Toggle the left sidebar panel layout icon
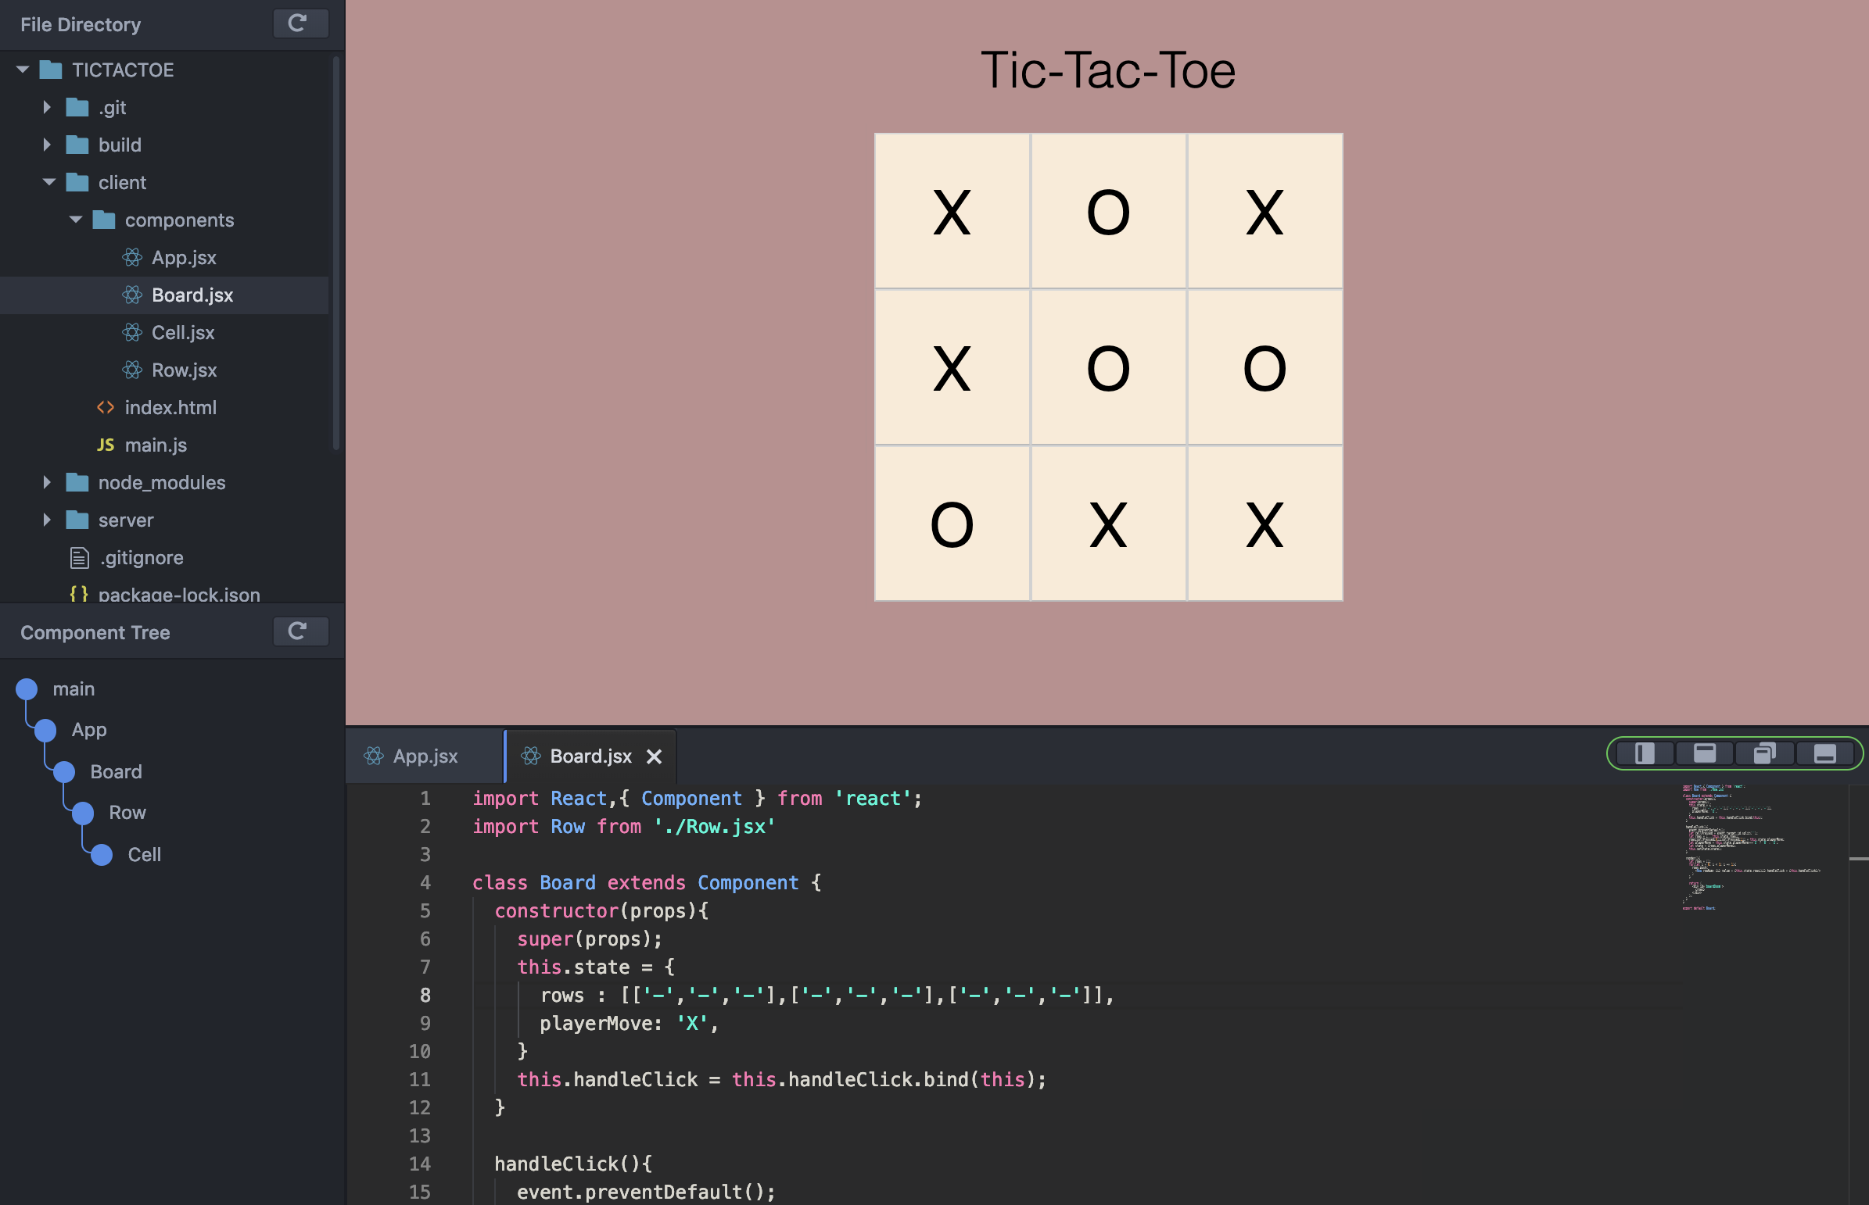 click(x=1645, y=753)
